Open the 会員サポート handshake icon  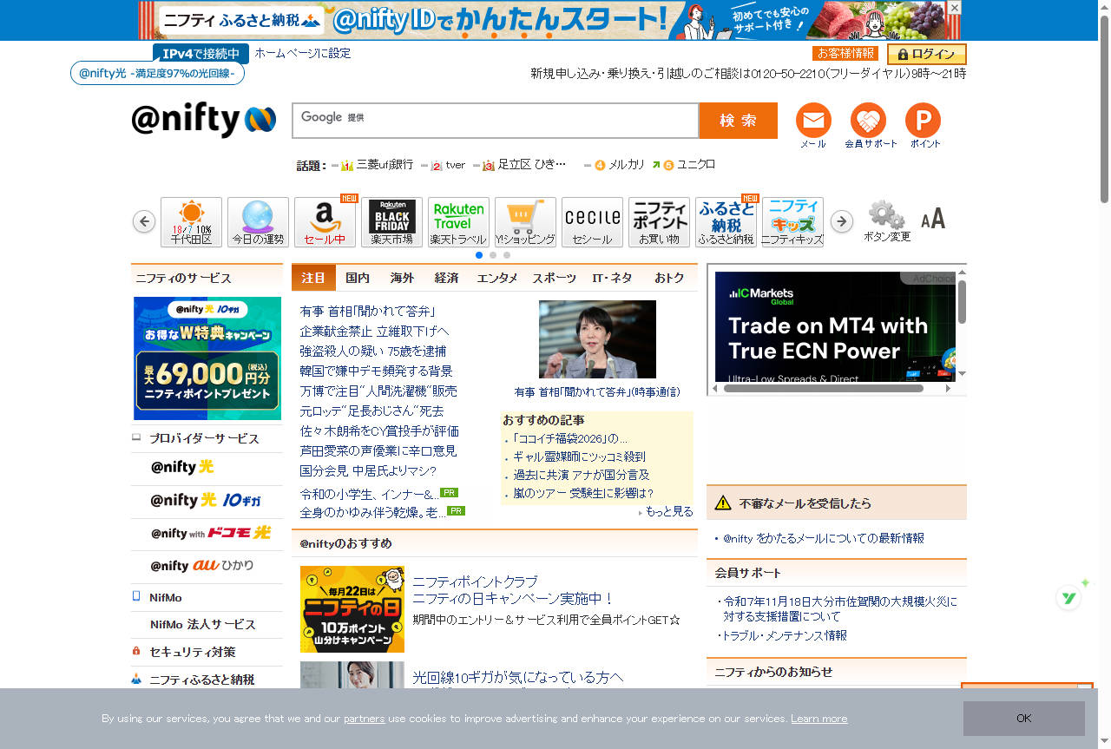868,121
